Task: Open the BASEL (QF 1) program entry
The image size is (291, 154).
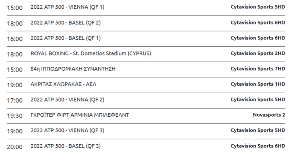Action: tap(66, 38)
